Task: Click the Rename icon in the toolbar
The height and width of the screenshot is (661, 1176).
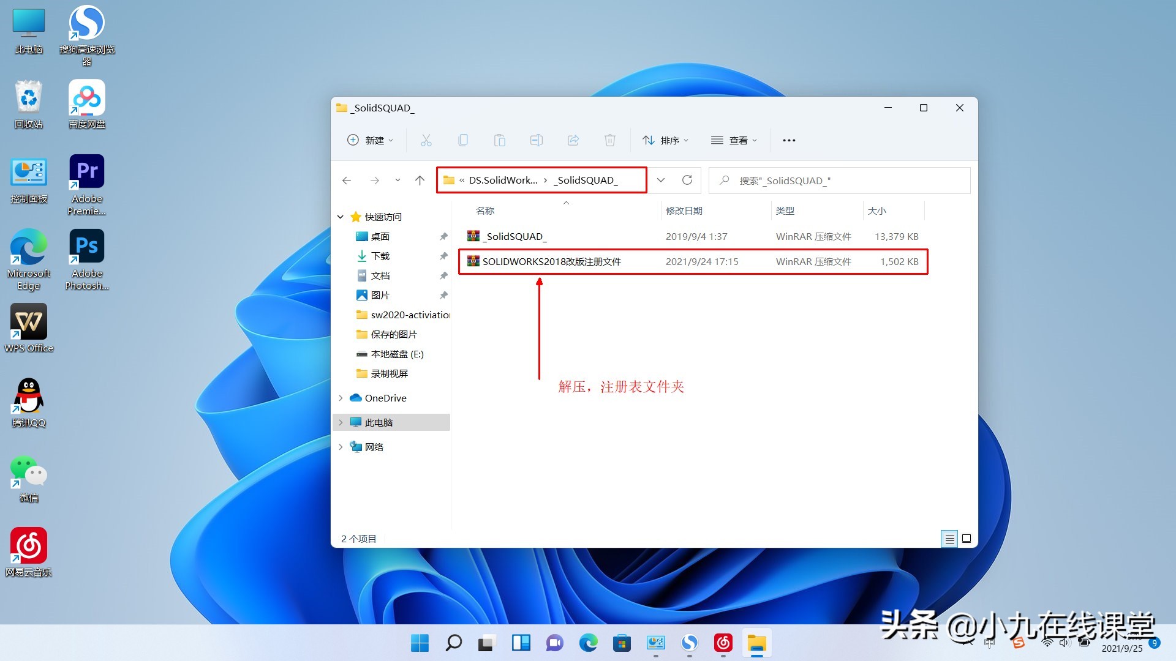Action: coord(537,140)
